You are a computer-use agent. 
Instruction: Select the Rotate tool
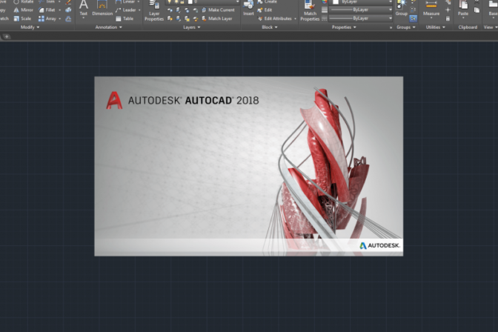tap(23, 1)
